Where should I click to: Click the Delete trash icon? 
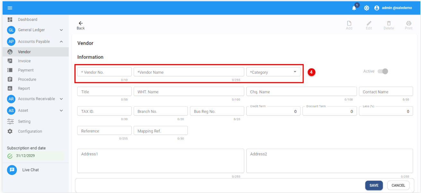[389, 23]
